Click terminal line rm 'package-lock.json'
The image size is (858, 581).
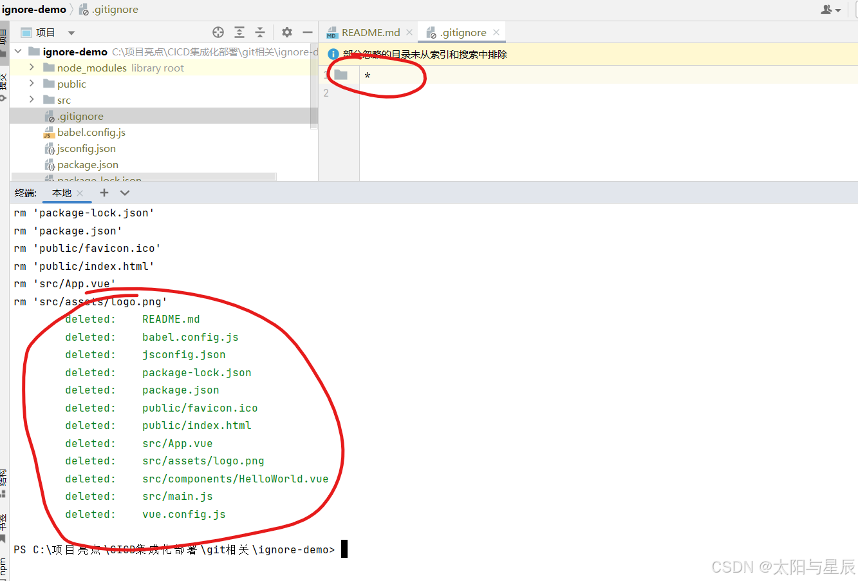coord(84,213)
